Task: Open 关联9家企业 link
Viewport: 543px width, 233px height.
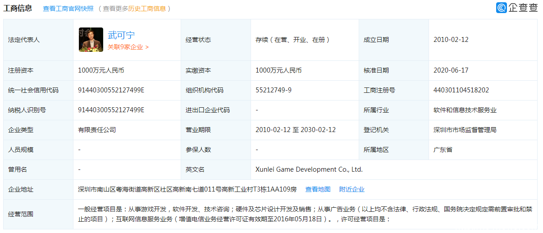Action: point(128,47)
